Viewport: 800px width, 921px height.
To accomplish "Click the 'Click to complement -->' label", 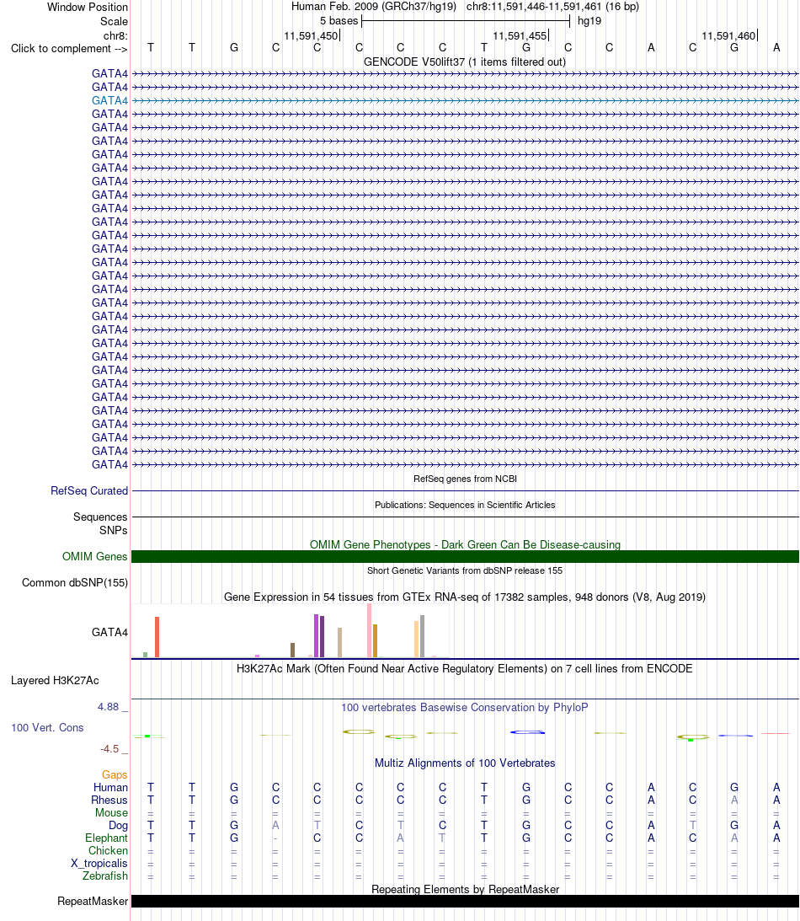I will coord(69,48).
